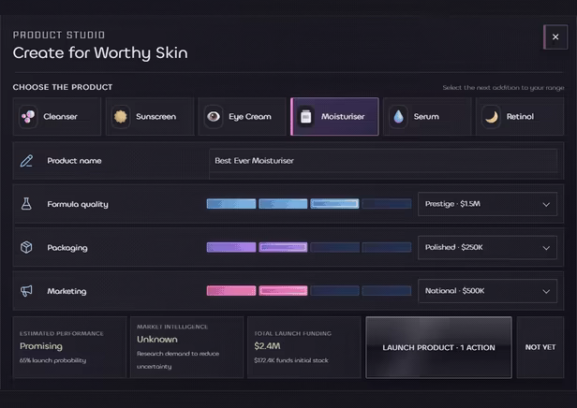Screen dimensions: 577x408
Task: Click the flask icon beside Formula quality
Action: pyautogui.click(x=26, y=204)
